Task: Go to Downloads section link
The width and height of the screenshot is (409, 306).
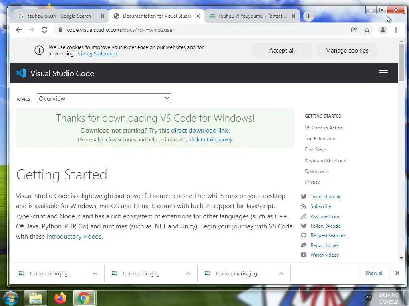Action: coord(317,171)
